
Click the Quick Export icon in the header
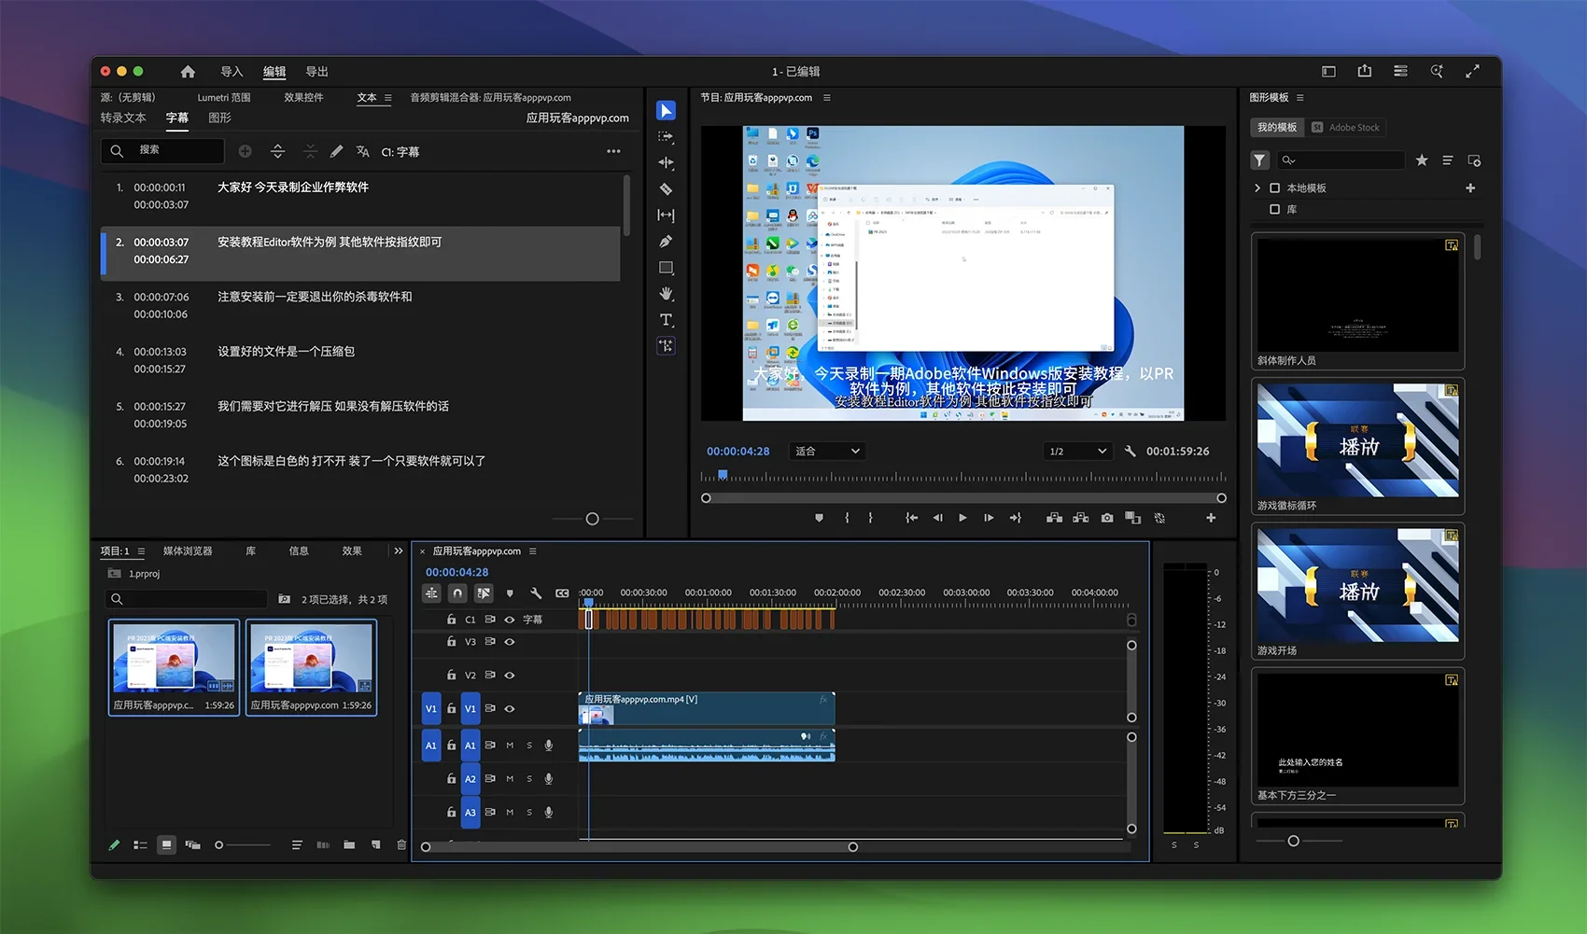[x=1365, y=71]
